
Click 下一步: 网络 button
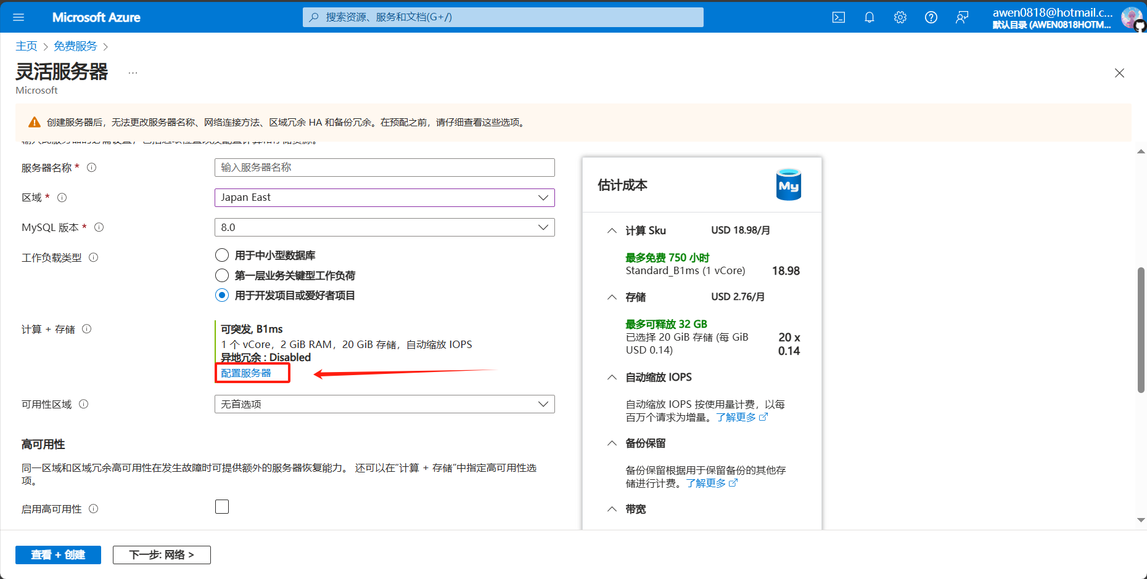click(x=162, y=554)
